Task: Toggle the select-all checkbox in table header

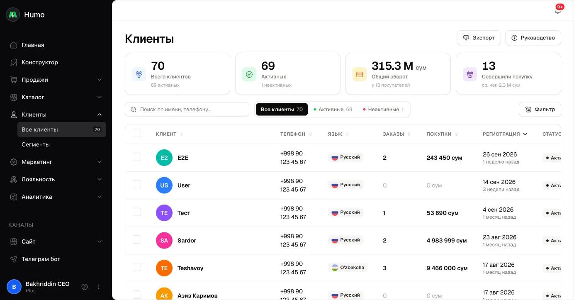Action: point(137,133)
